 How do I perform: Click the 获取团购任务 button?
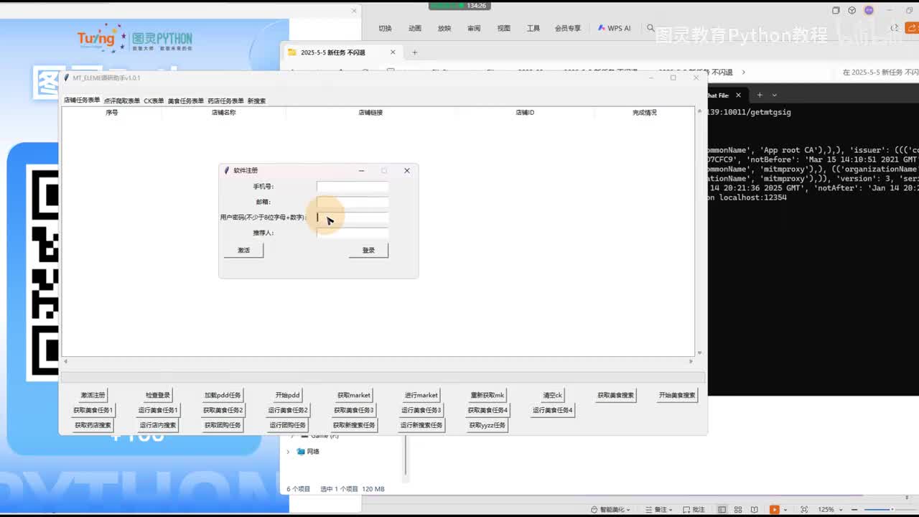point(223,425)
